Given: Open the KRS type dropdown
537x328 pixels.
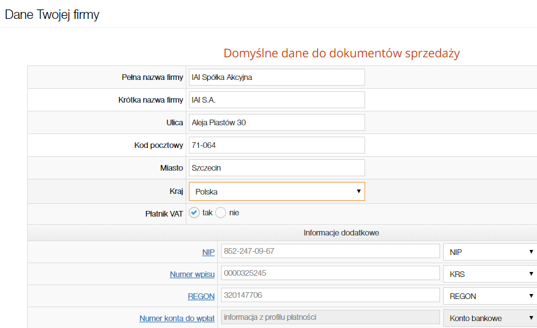Looking at the screenshot, I should coord(491,274).
